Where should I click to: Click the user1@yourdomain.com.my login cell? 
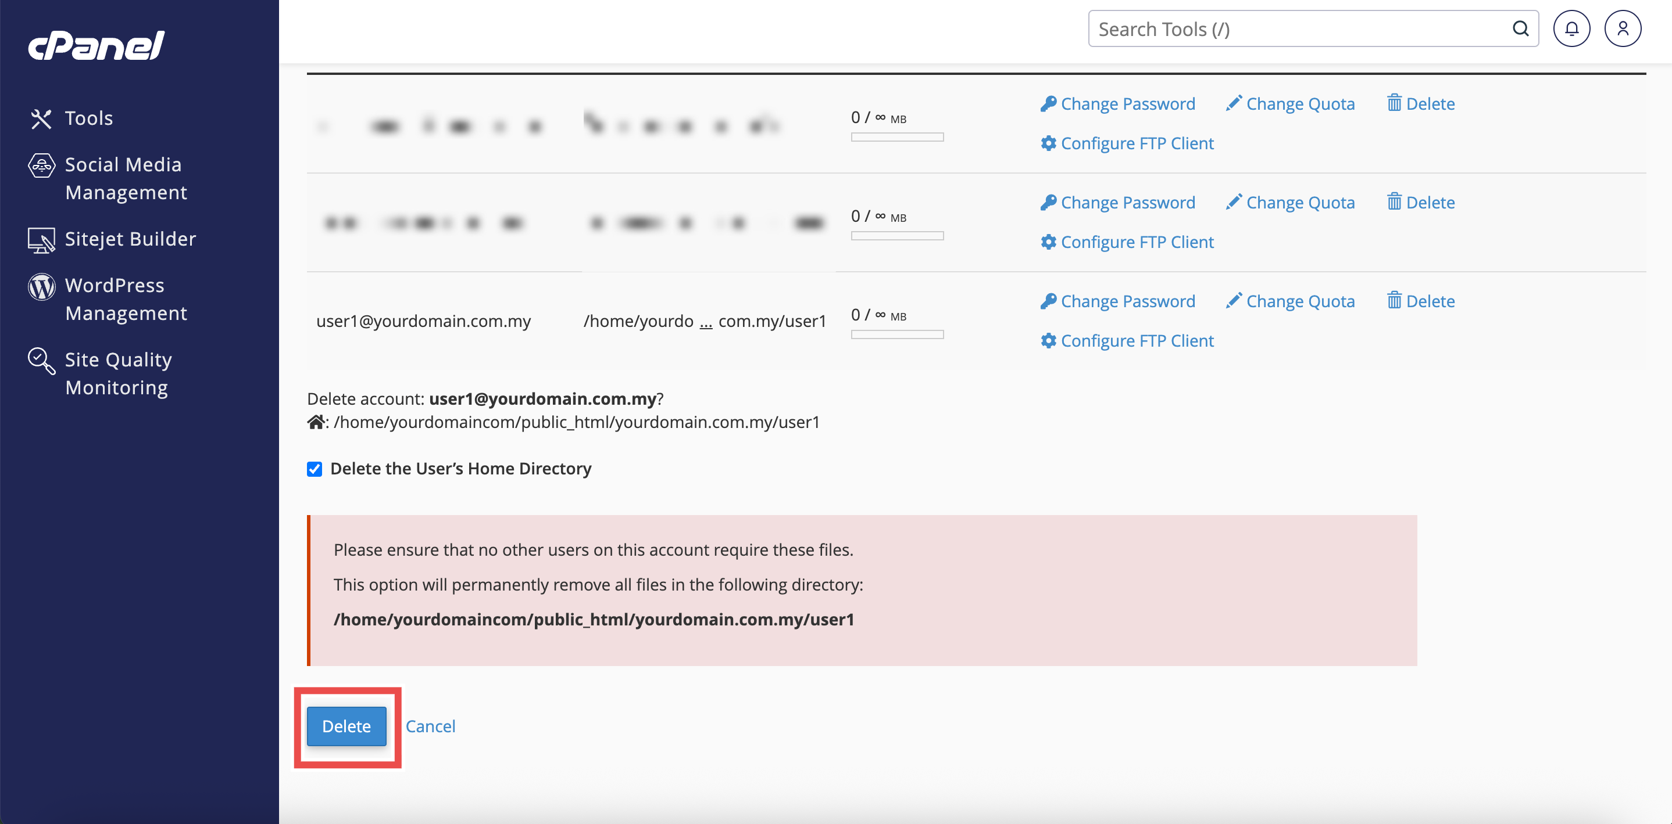(423, 321)
